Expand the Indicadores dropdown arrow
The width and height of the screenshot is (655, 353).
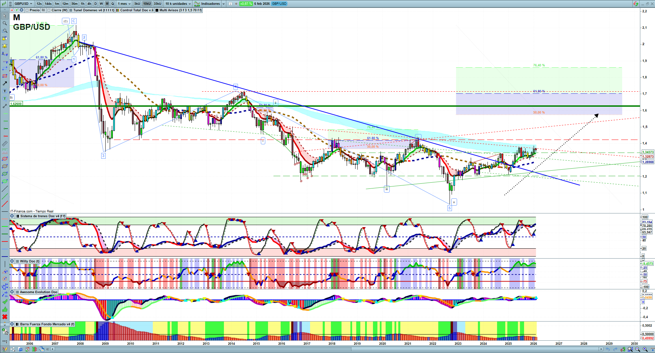pos(224,4)
